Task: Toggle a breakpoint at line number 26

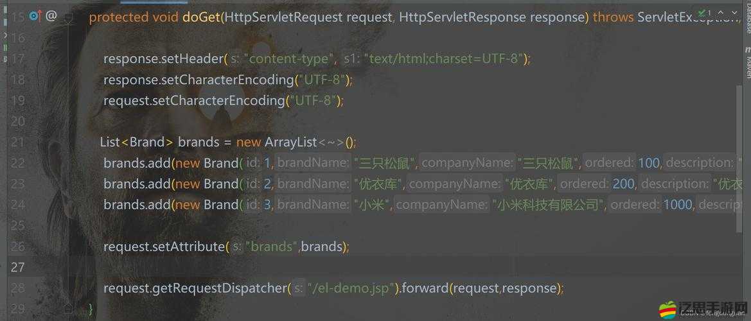Action: point(18,247)
